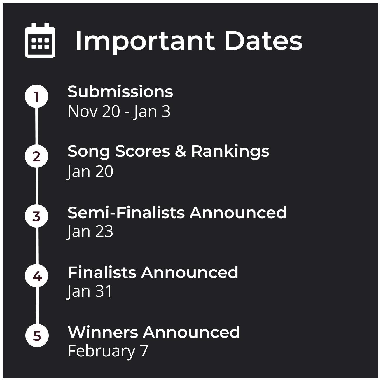This screenshot has width=381, height=381.
Task: Click the calendar icon beside Important Dates
Action: [x=40, y=40]
